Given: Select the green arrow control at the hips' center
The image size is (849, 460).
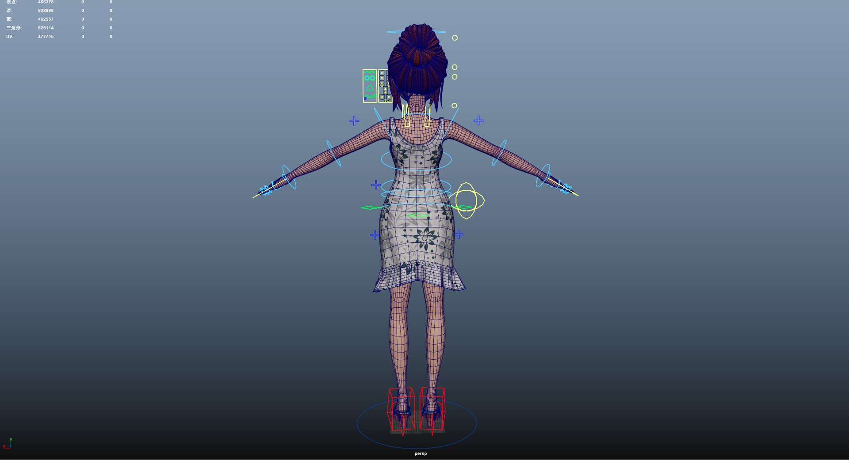Looking at the screenshot, I should [417, 215].
